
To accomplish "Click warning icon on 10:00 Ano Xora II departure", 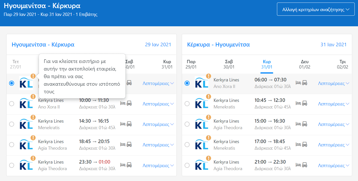I will tap(33, 97).
